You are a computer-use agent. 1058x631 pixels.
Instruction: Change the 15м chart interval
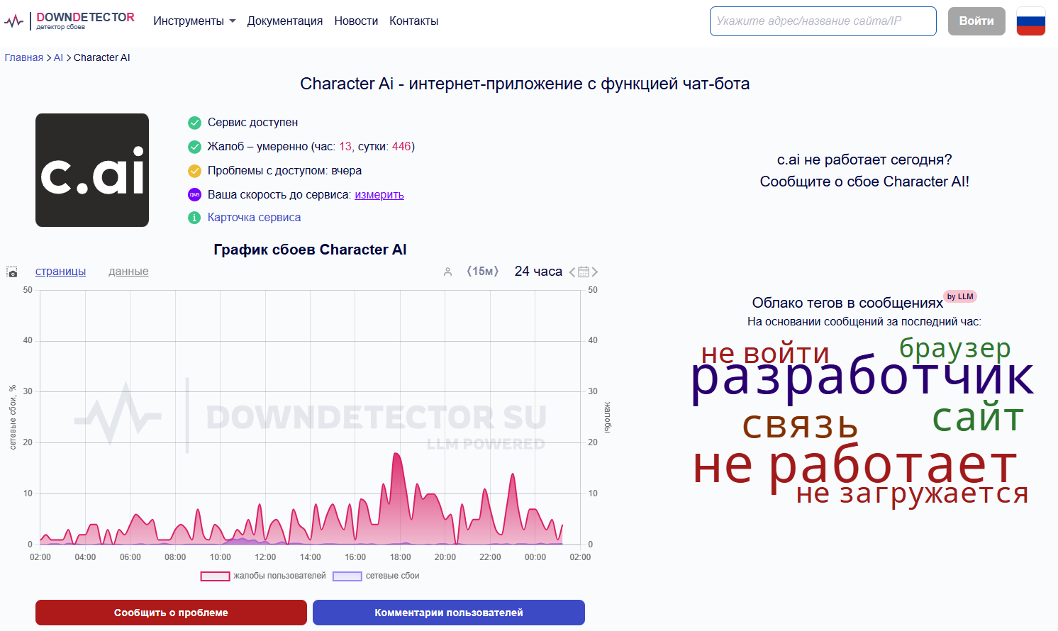483,272
